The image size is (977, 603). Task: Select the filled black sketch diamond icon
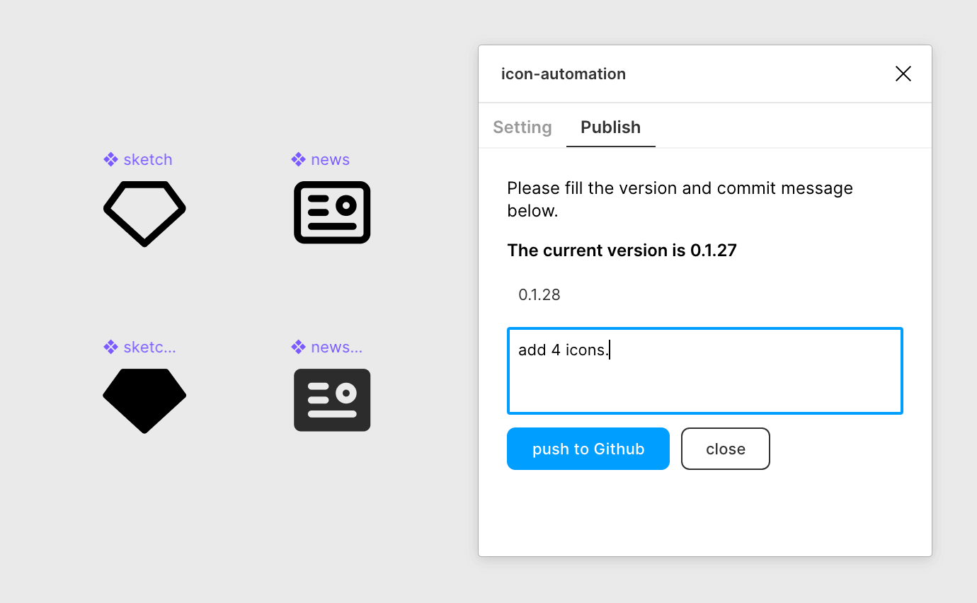144,401
